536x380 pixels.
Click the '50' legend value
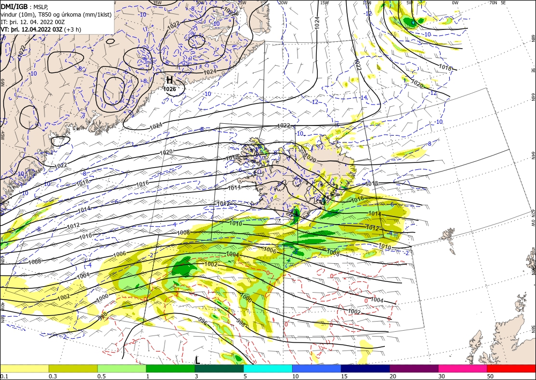[x=490, y=376]
